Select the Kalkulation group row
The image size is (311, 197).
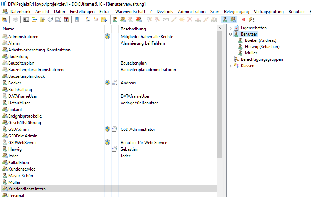(109, 162)
